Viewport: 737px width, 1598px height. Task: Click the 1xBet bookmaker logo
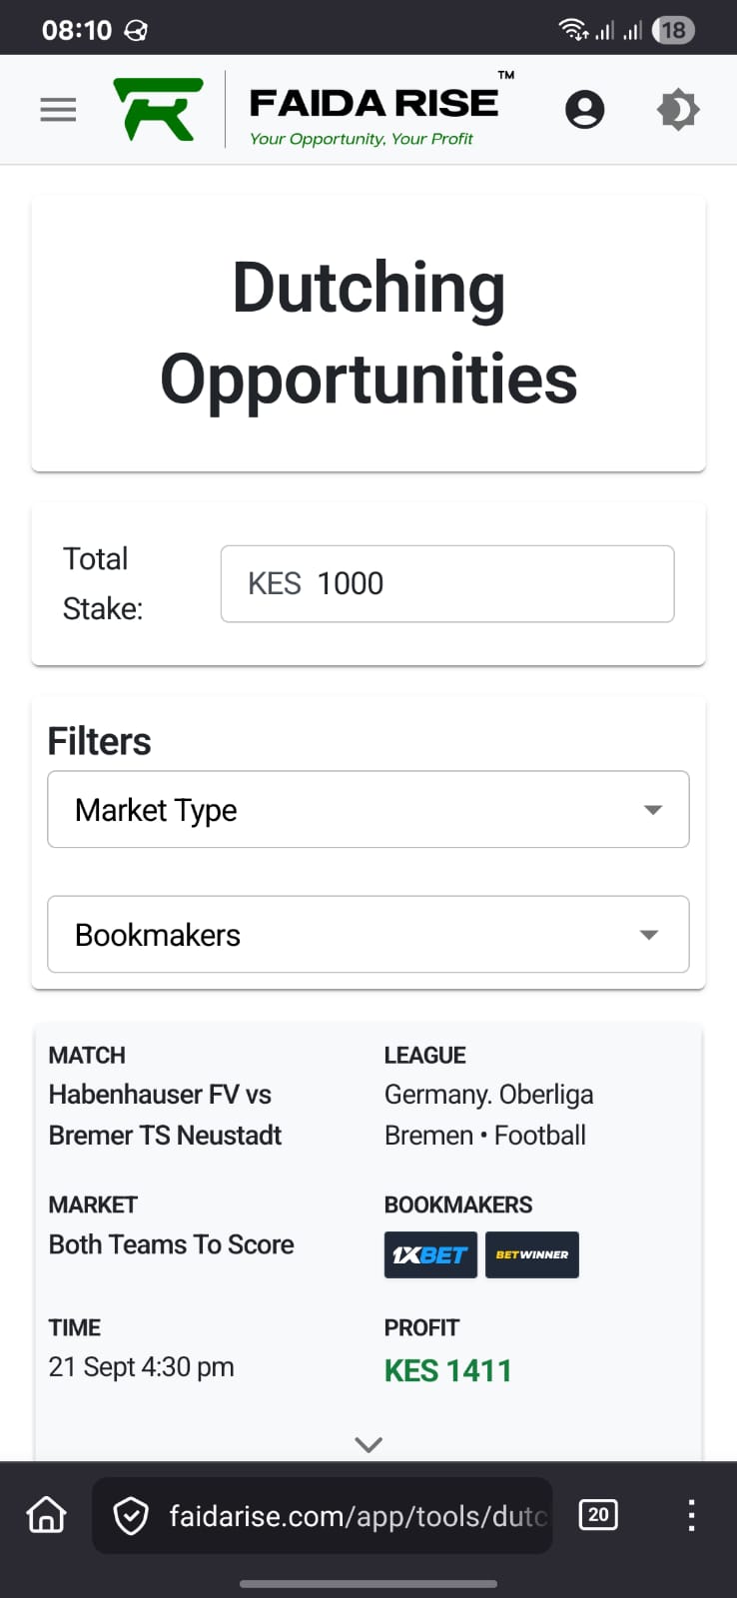[430, 1254]
